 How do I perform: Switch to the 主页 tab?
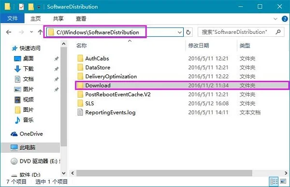pyautogui.click(x=35, y=18)
